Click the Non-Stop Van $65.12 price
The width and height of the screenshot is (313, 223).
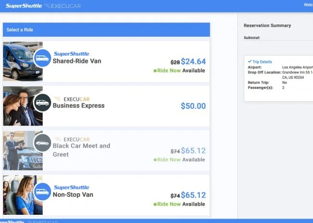pyautogui.click(x=193, y=195)
